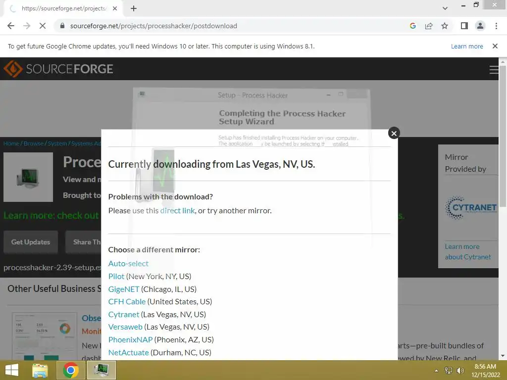Open SourceForge hamburger menu
507x380 pixels.
494,69
